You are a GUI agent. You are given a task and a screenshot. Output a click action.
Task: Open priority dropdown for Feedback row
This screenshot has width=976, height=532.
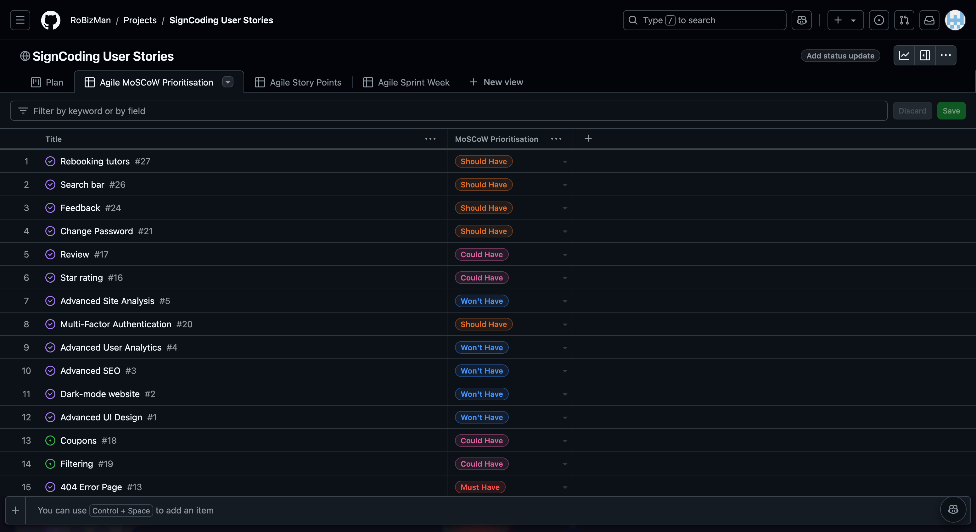click(x=565, y=208)
